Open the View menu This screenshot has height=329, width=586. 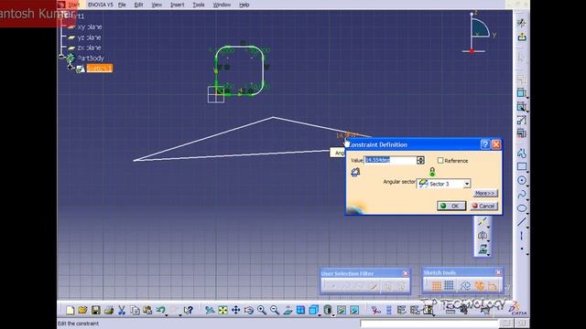click(157, 5)
